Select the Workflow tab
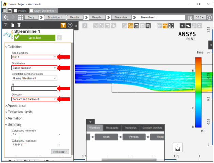 (x=94, y=128)
